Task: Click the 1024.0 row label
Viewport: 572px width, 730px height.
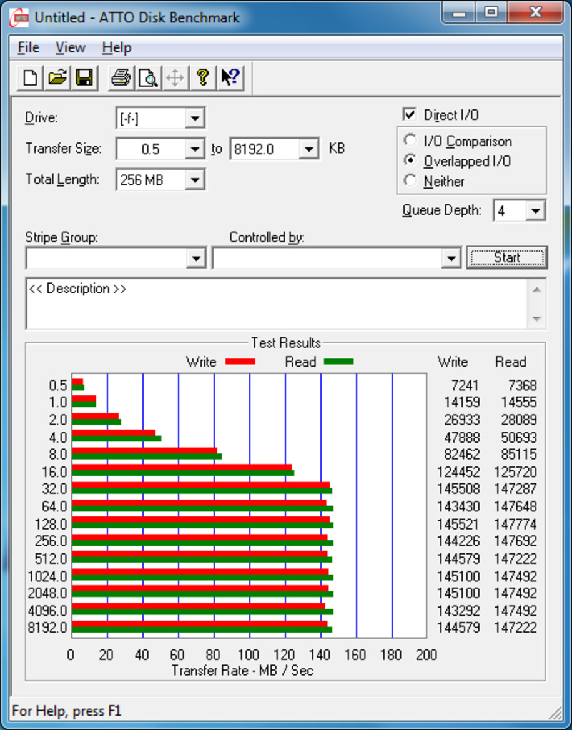Action: [48, 576]
